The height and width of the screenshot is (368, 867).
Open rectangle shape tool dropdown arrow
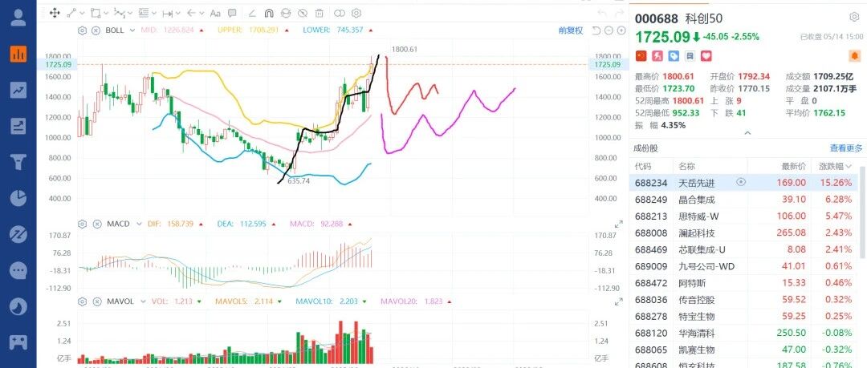click(x=106, y=13)
